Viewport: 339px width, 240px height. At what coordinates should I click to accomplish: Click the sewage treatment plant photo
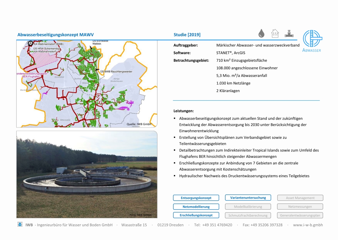coord(87,174)
